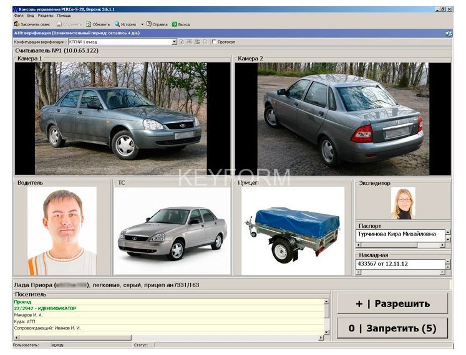This screenshot has height=355, width=466.
Task: Click the Справка help icon
Action: (149, 24)
